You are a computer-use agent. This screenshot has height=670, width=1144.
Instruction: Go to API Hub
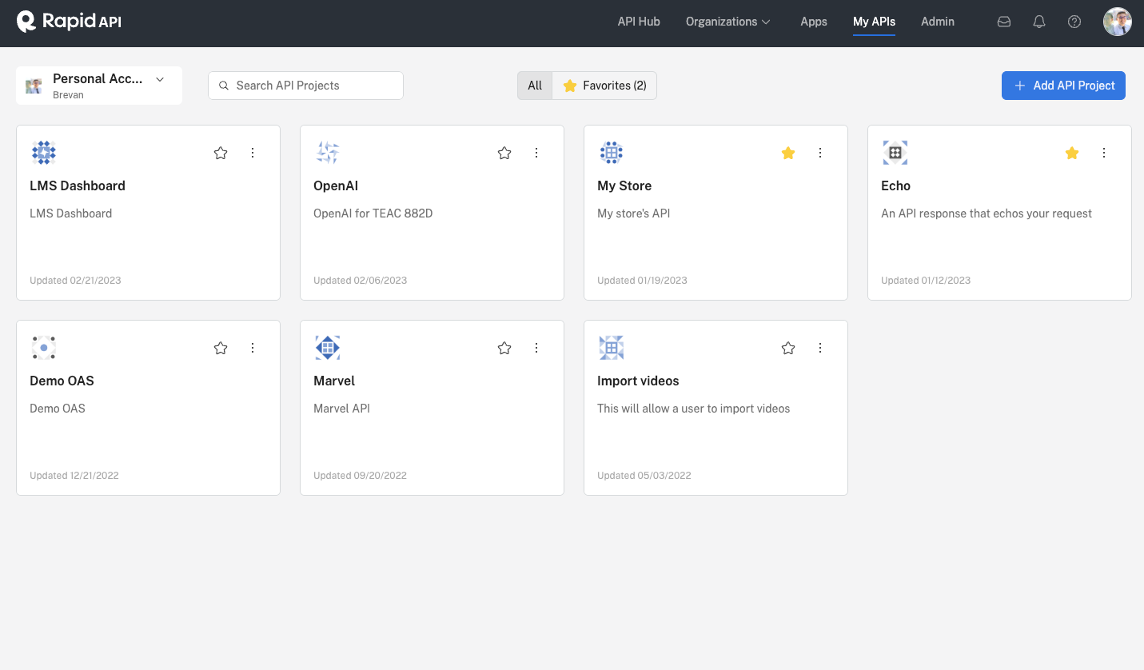[x=639, y=22]
